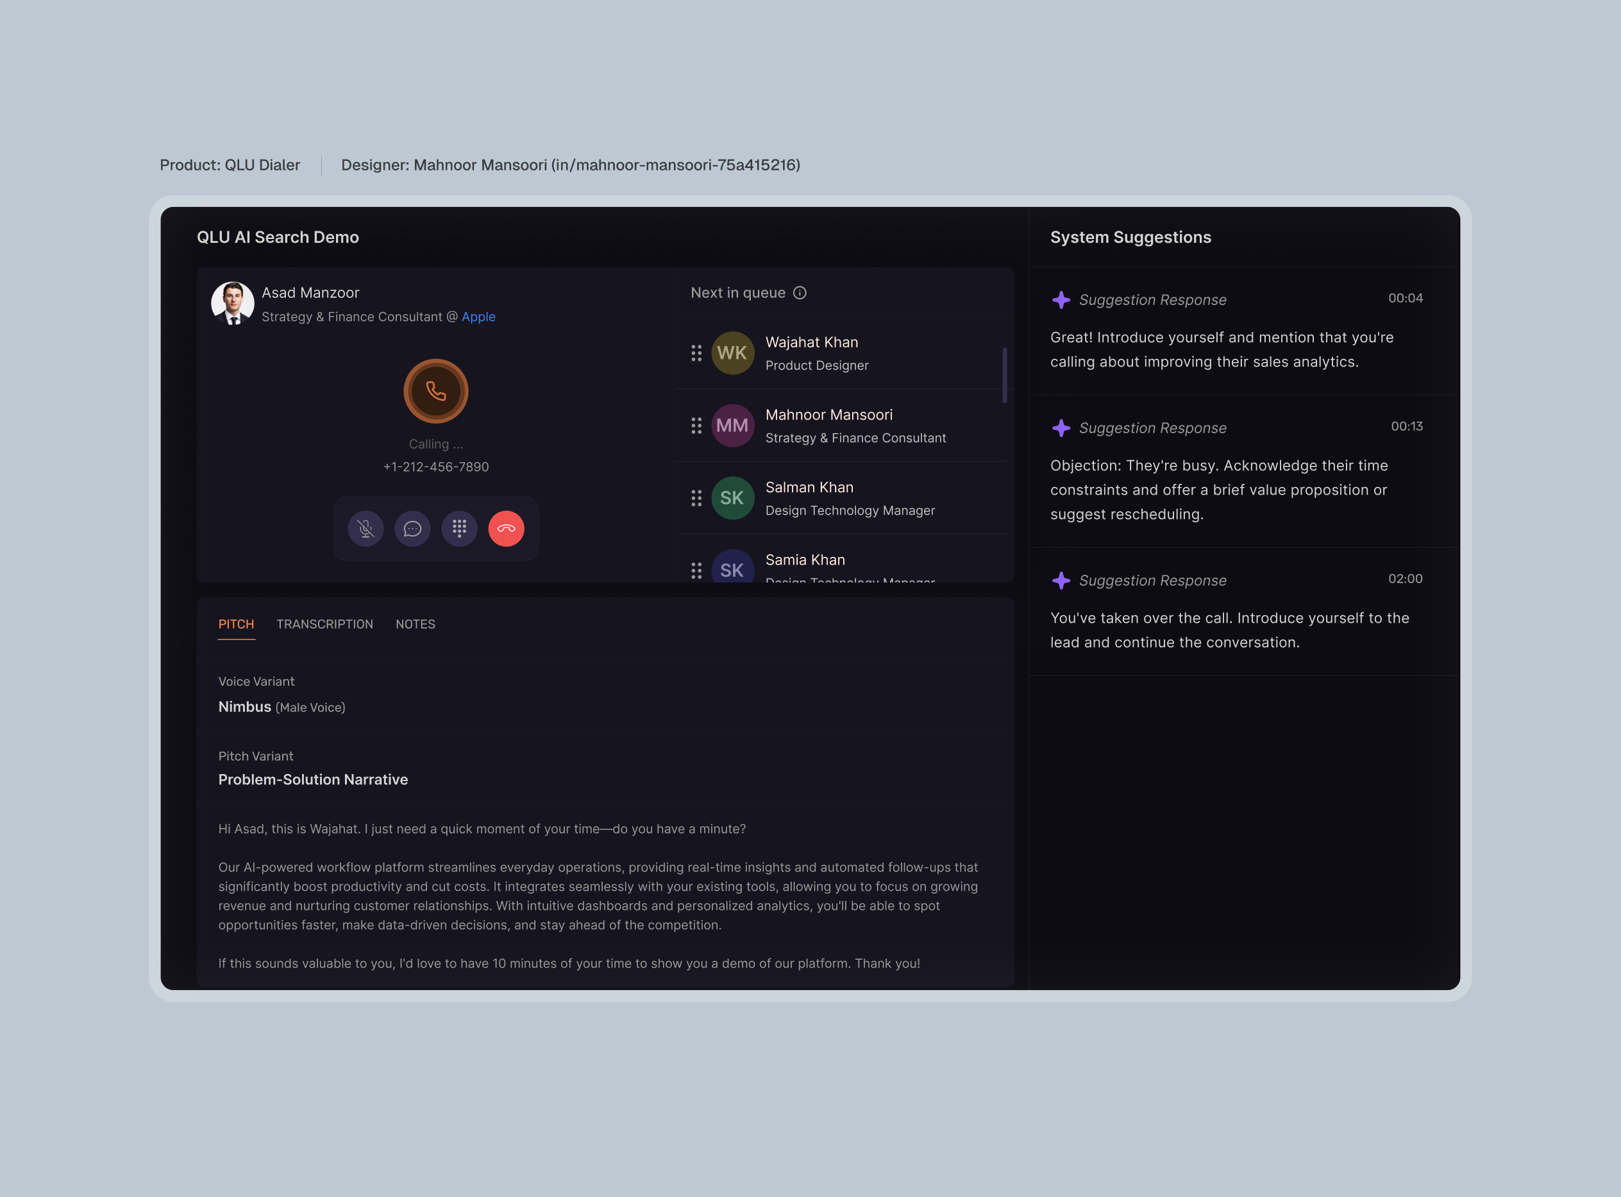Viewport: 1621px width, 1197px height.
Task: Grab drag handle for Wajahat Khan
Action: click(x=696, y=353)
